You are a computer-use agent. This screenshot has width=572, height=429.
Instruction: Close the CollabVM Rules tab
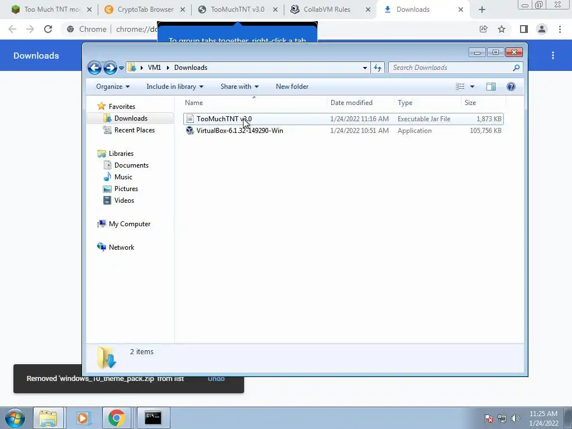click(368, 9)
